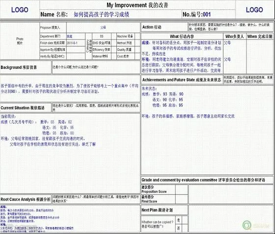Click the Name 名称 title field

(x=111, y=14)
